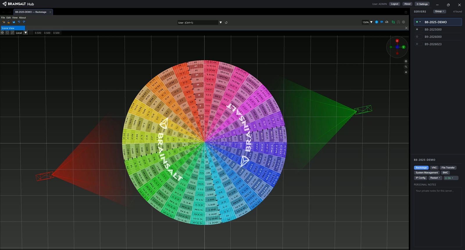Image resolution: width=465 pixels, height=250 pixels.
Task: Open the User (Ctrl+1) layout dropdown
Action: (x=221, y=23)
